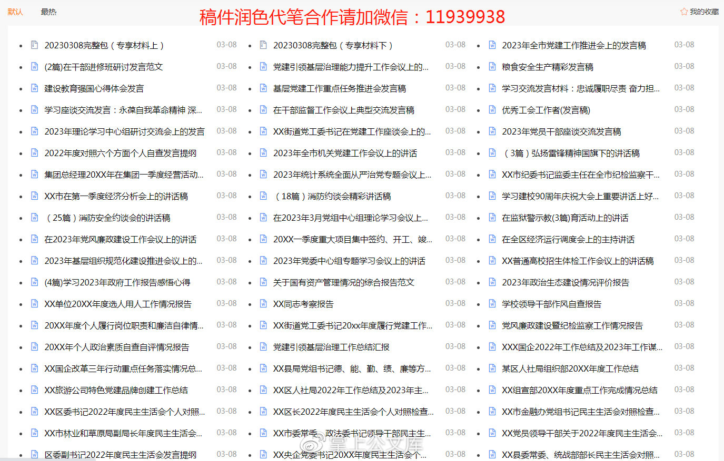Screen dimensions: 724x461
Task: Switch to the 最热 sort tab
Action: pyautogui.click(x=48, y=12)
